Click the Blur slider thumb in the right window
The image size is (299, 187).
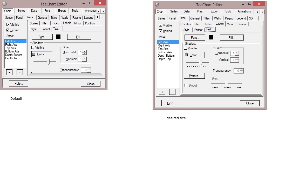pos(227,84)
